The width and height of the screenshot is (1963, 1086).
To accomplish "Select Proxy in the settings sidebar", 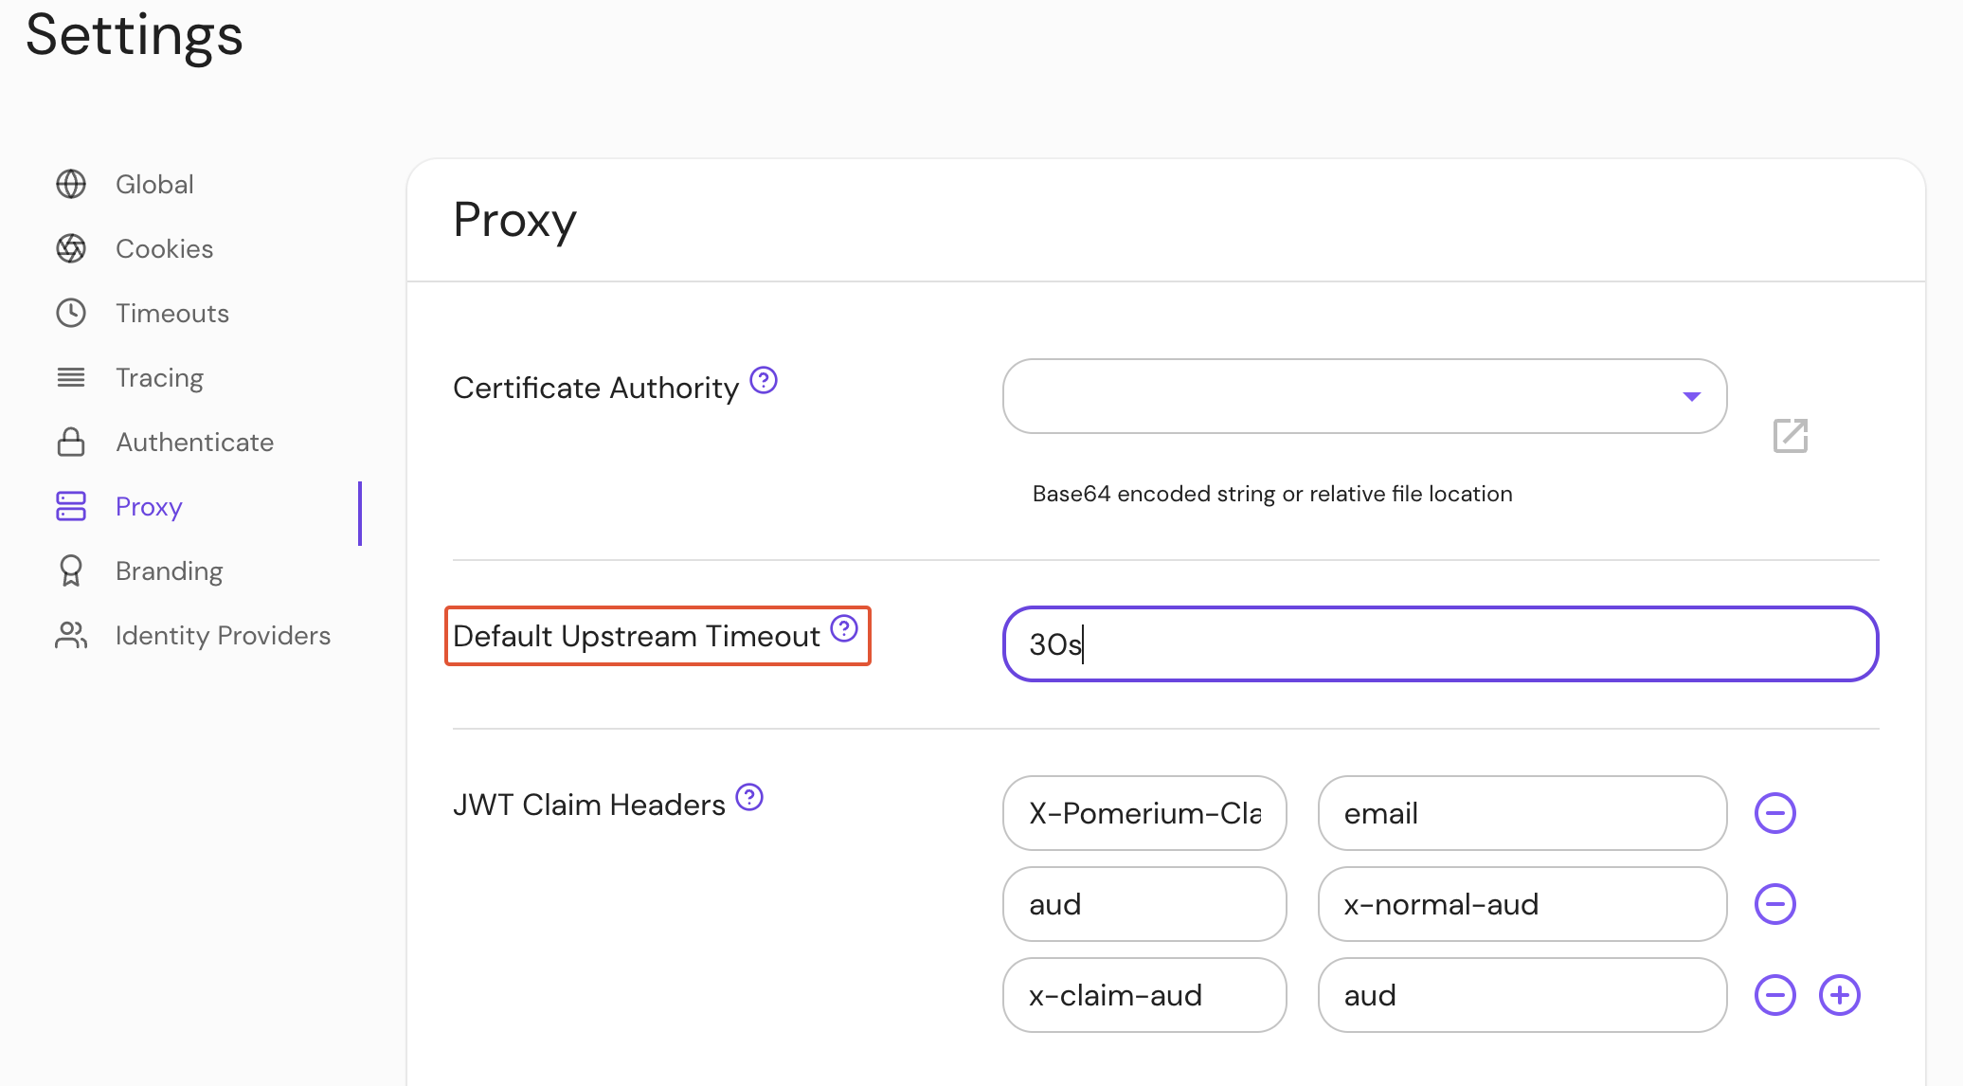I will pyautogui.click(x=149, y=506).
